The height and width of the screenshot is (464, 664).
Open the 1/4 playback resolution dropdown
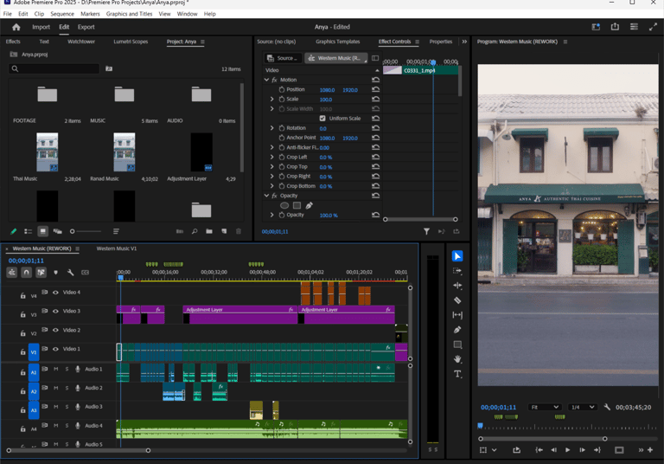click(581, 407)
